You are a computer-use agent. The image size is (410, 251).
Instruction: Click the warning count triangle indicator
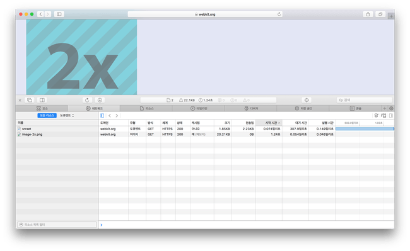pyautogui.click(x=246, y=100)
